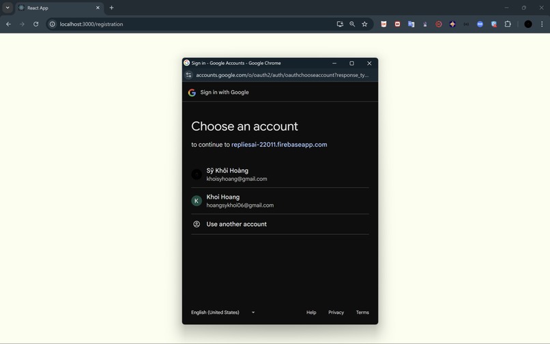Open the Chrome profile avatar
The width and height of the screenshot is (550, 344).
pos(528,24)
